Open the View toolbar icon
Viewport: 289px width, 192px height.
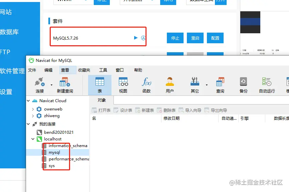tap(123, 82)
